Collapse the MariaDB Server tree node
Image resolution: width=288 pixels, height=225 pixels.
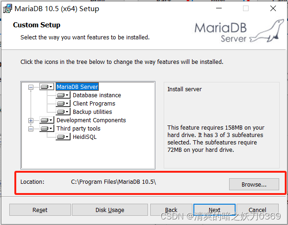coord(31,87)
